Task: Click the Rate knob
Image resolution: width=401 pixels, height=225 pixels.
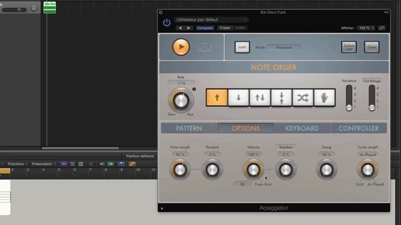Action: [181, 100]
